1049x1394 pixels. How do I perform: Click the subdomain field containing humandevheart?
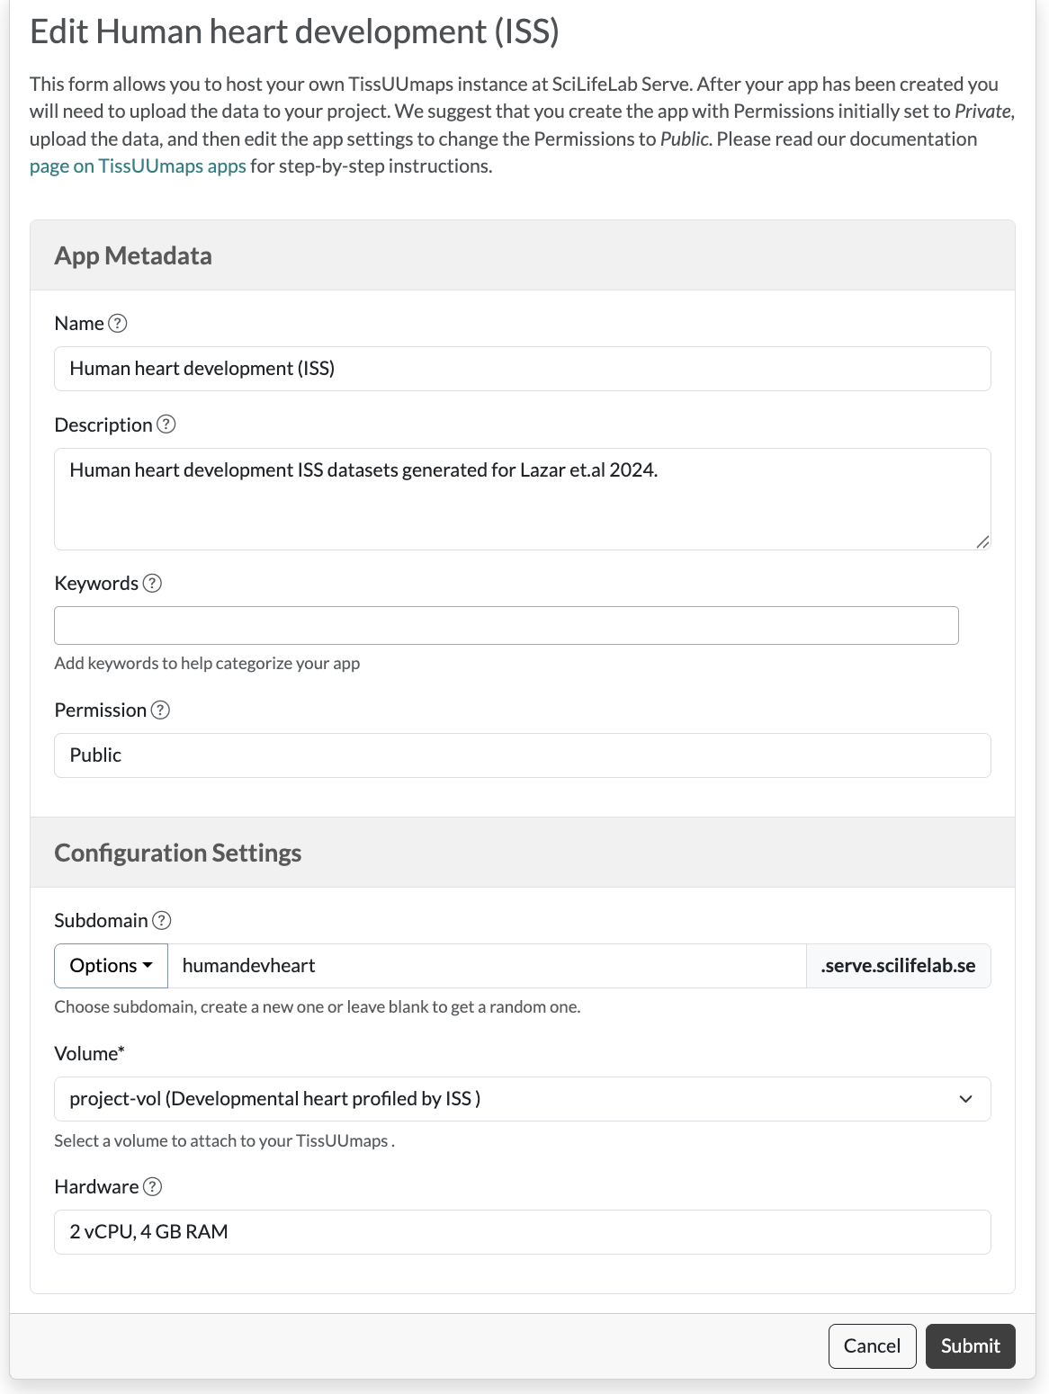pyautogui.click(x=486, y=966)
